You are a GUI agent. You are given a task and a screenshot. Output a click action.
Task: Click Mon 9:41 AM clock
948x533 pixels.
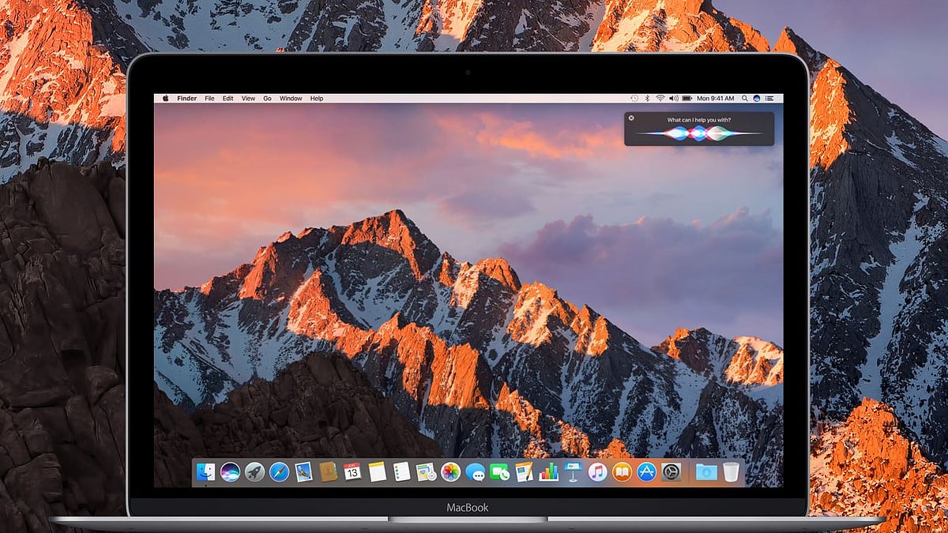[716, 98]
